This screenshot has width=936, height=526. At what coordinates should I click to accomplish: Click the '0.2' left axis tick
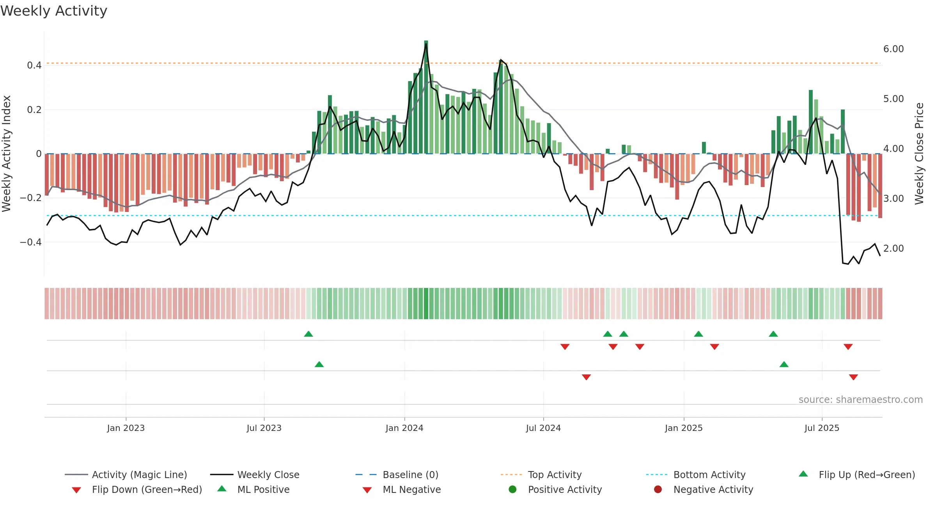pyautogui.click(x=34, y=110)
